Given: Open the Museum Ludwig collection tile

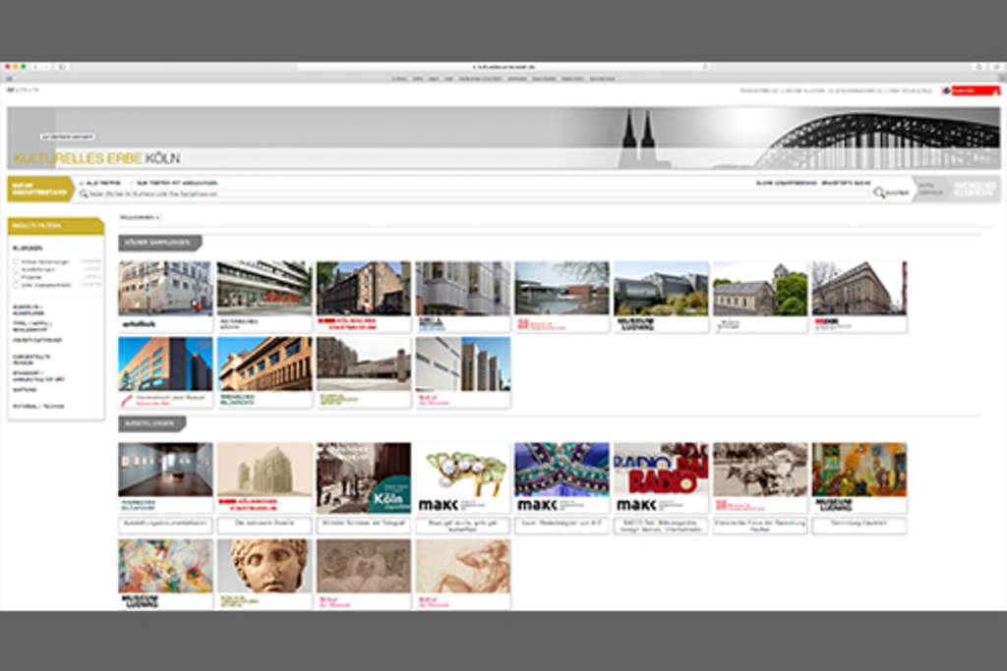Looking at the screenshot, I should (x=660, y=296).
